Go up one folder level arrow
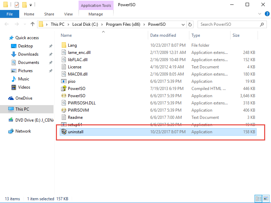 pyautogui.click(x=33, y=24)
